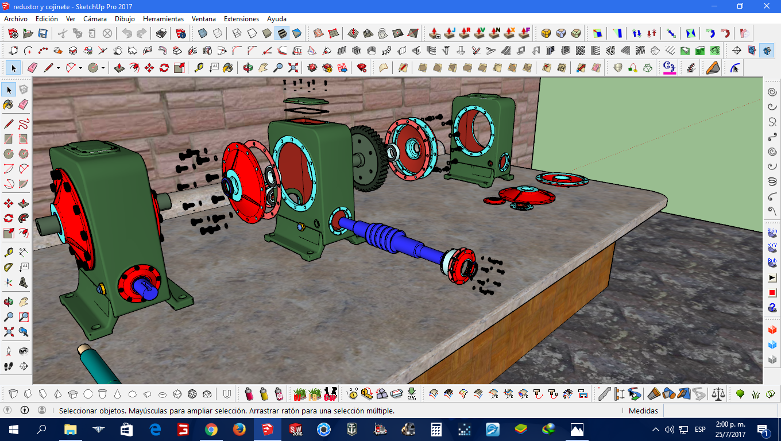Viewport: 781px width, 441px height.
Task: Expand the Line tool dropdown arrow
Action: [x=59, y=68]
